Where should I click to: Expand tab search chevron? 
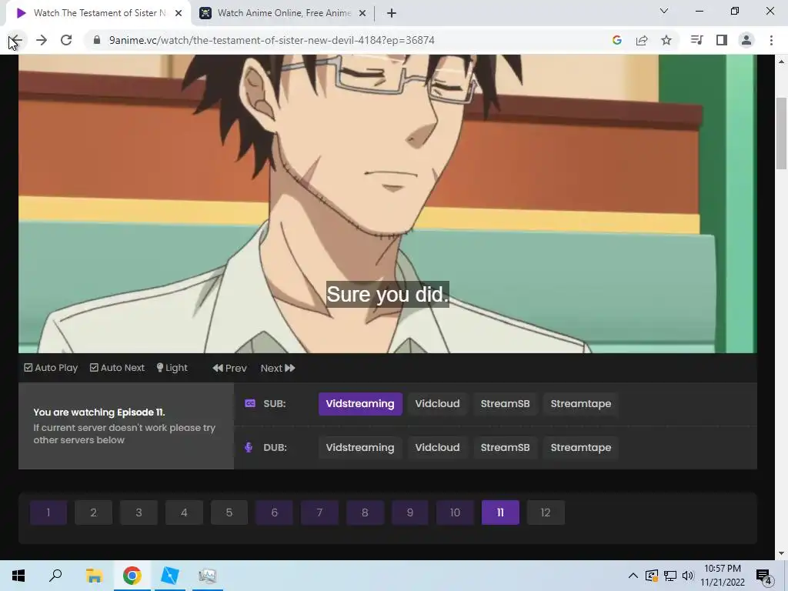[664, 11]
